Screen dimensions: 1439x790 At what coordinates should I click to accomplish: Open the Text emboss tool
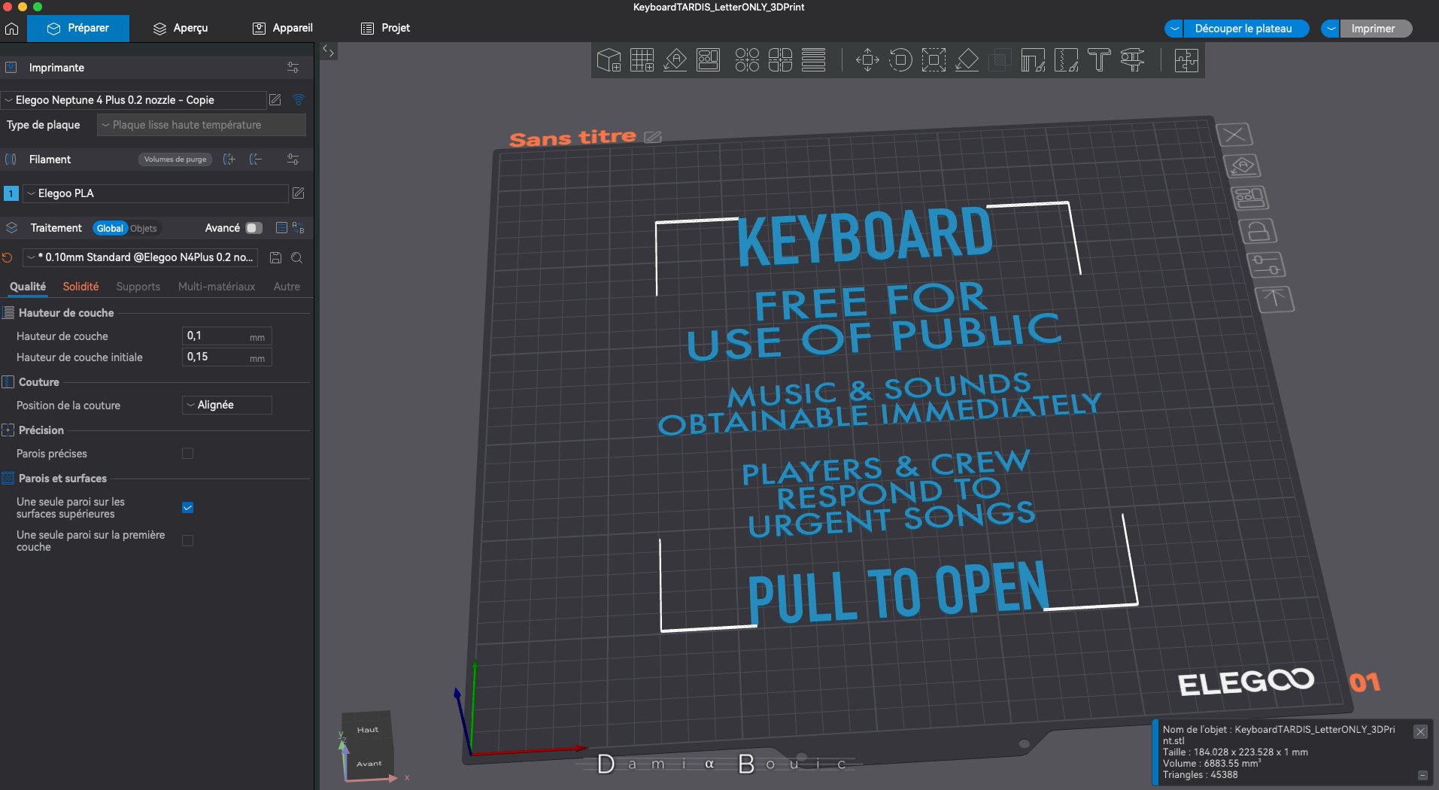pos(1099,59)
